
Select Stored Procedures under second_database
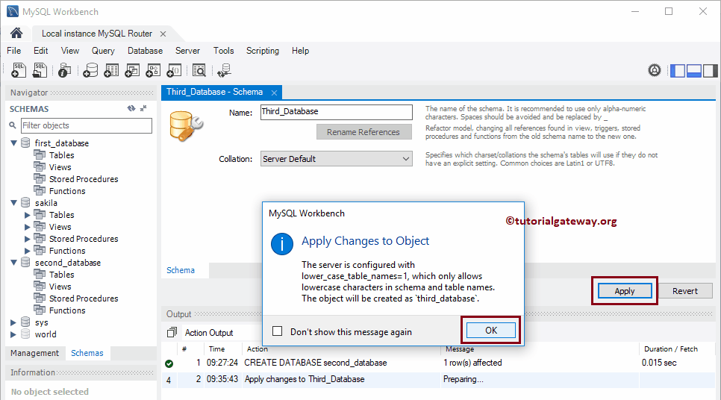(84, 299)
